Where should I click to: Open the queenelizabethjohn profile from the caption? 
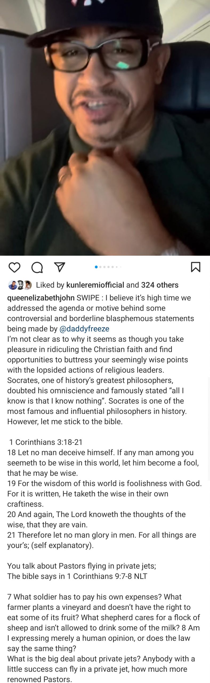tap(41, 298)
